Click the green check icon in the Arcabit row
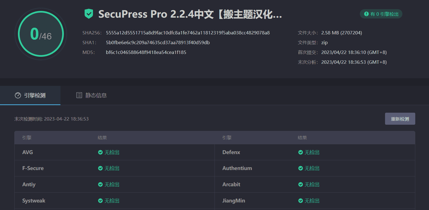This screenshot has width=429, height=210. click(x=300, y=185)
